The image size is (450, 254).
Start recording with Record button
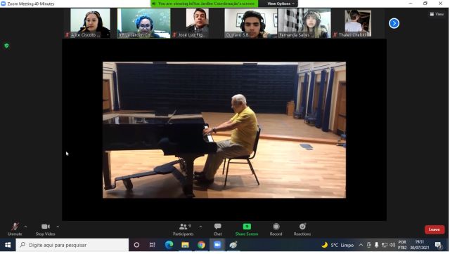[276, 229]
